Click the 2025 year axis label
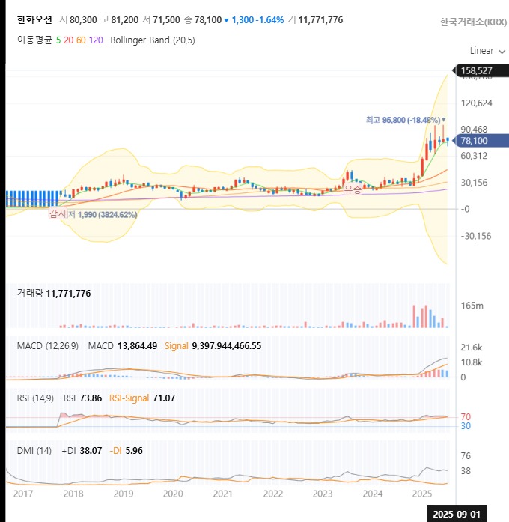This screenshot has height=522, width=509. pyautogui.click(x=422, y=494)
